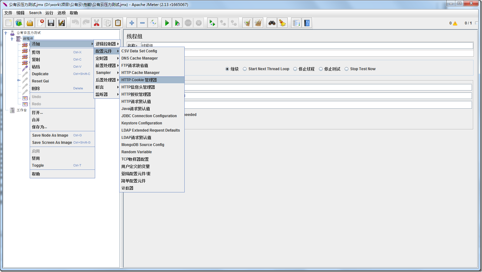The width and height of the screenshot is (482, 272).
Task: Choose HTTP信息头管理器 entry
Action: pos(152,87)
